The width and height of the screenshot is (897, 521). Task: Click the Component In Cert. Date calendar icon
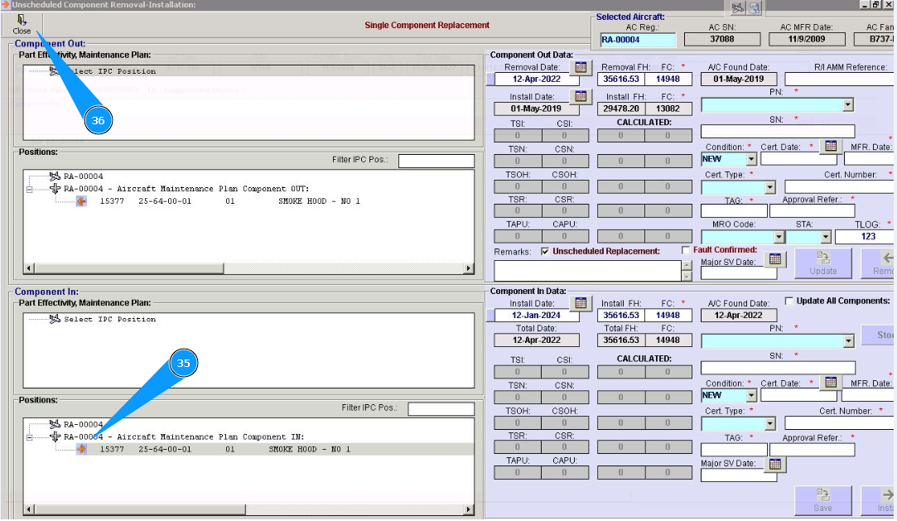(830, 382)
